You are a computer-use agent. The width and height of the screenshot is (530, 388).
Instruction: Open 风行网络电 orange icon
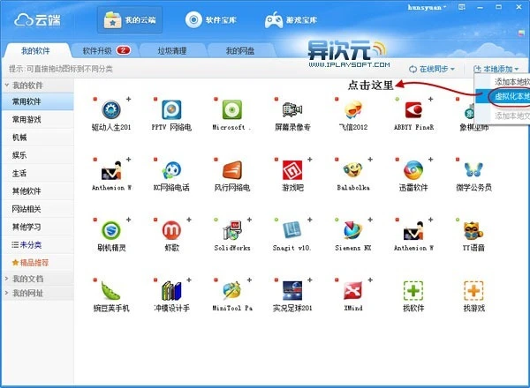click(x=231, y=170)
